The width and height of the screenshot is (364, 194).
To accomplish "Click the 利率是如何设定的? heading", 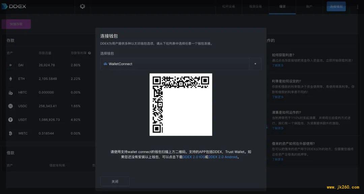I will pos(286,81).
